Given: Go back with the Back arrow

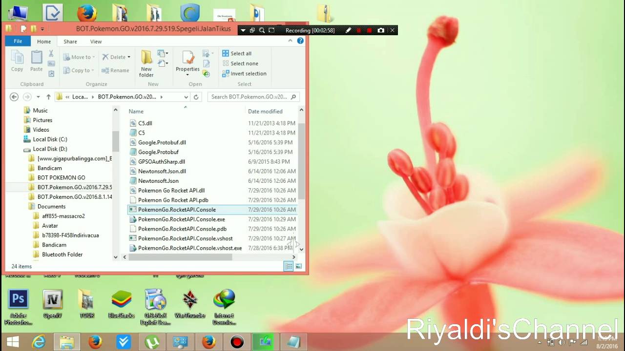Looking at the screenshot, I should pos(14,97).
